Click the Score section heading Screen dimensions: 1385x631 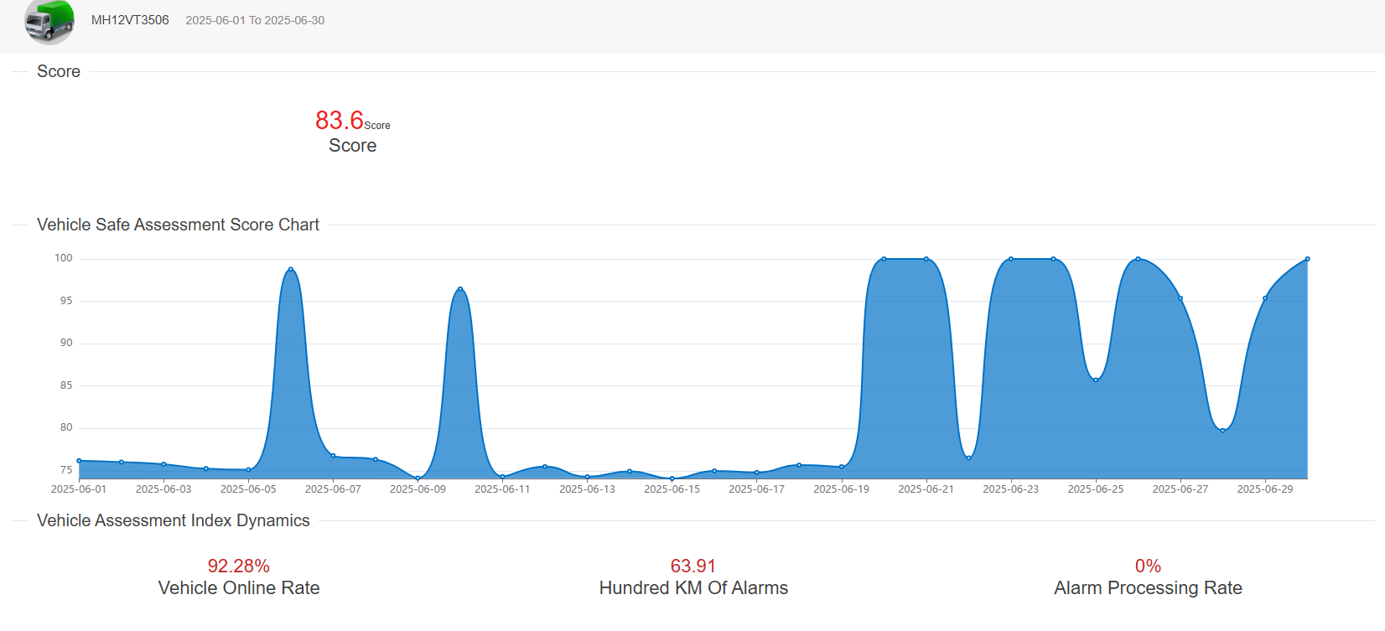click(59, 72)
